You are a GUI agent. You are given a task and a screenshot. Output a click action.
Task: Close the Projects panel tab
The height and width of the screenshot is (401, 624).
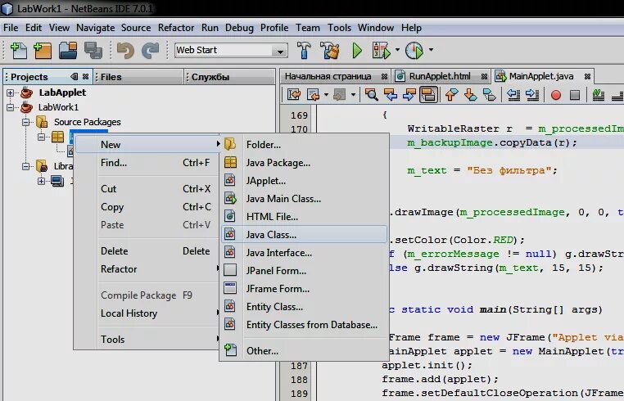[85, 77]
